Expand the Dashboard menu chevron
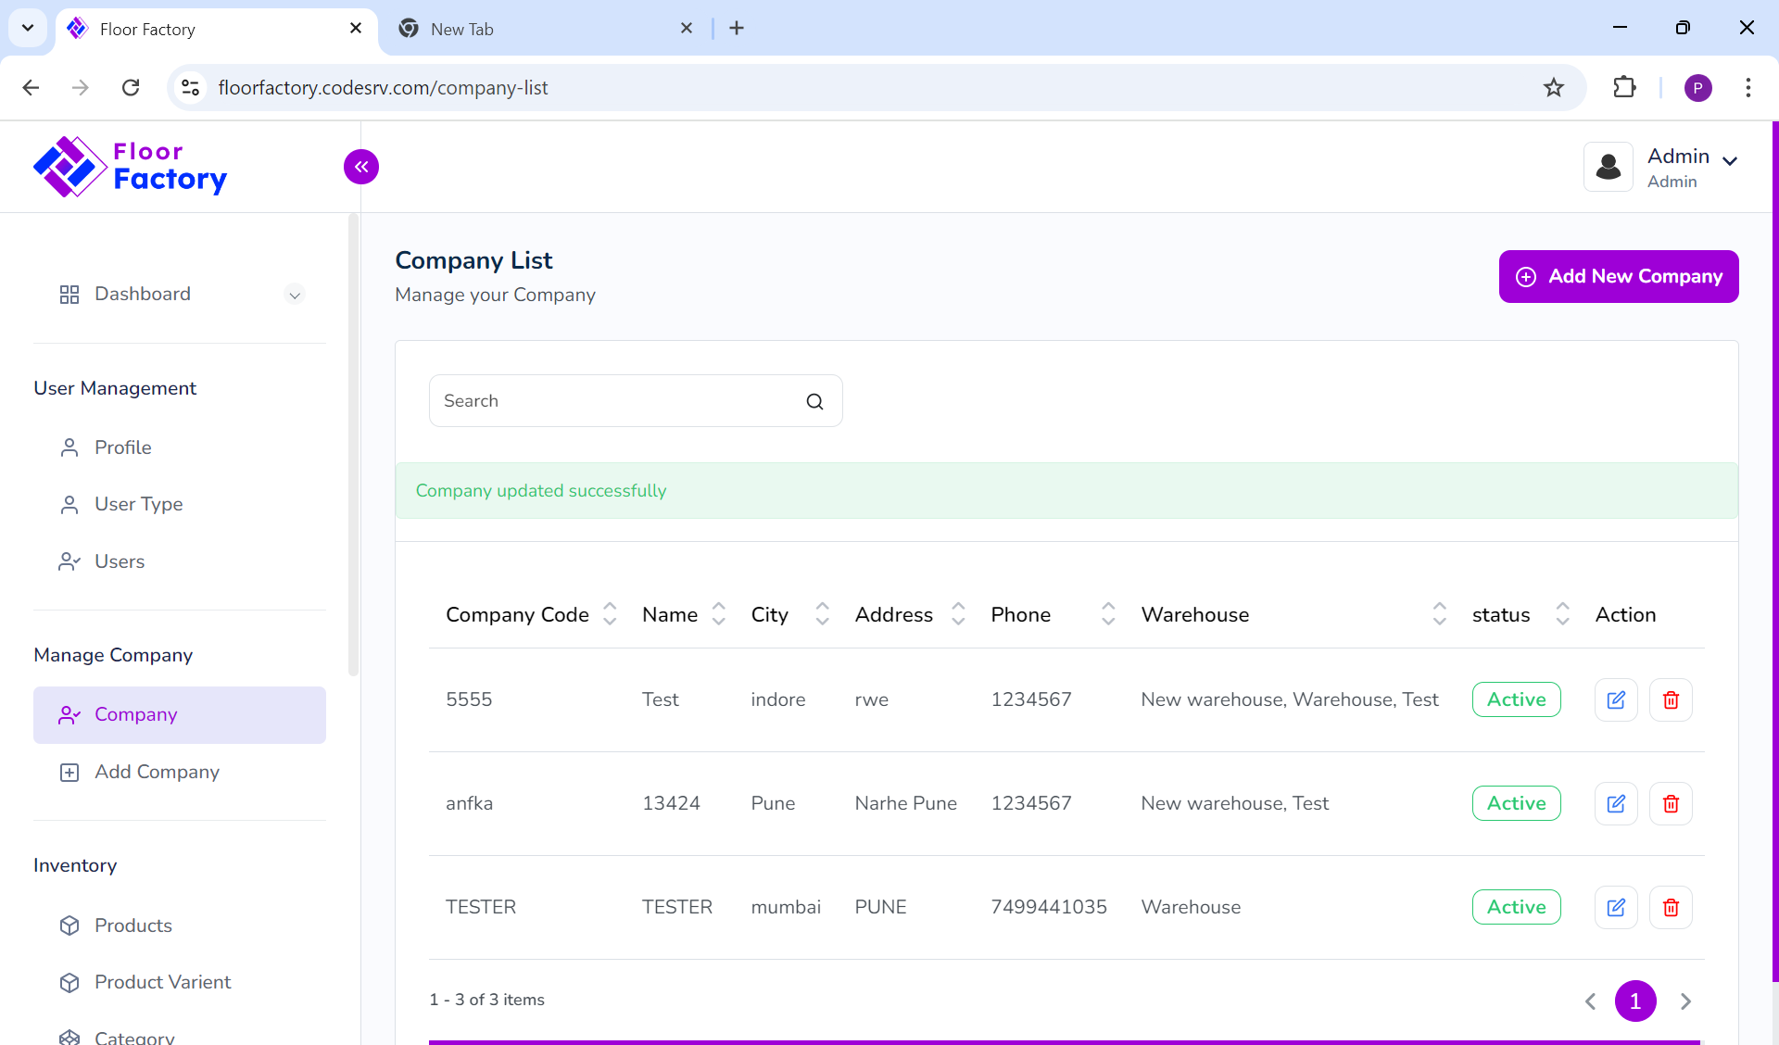 pyautogui.click(x=295, y=295)
